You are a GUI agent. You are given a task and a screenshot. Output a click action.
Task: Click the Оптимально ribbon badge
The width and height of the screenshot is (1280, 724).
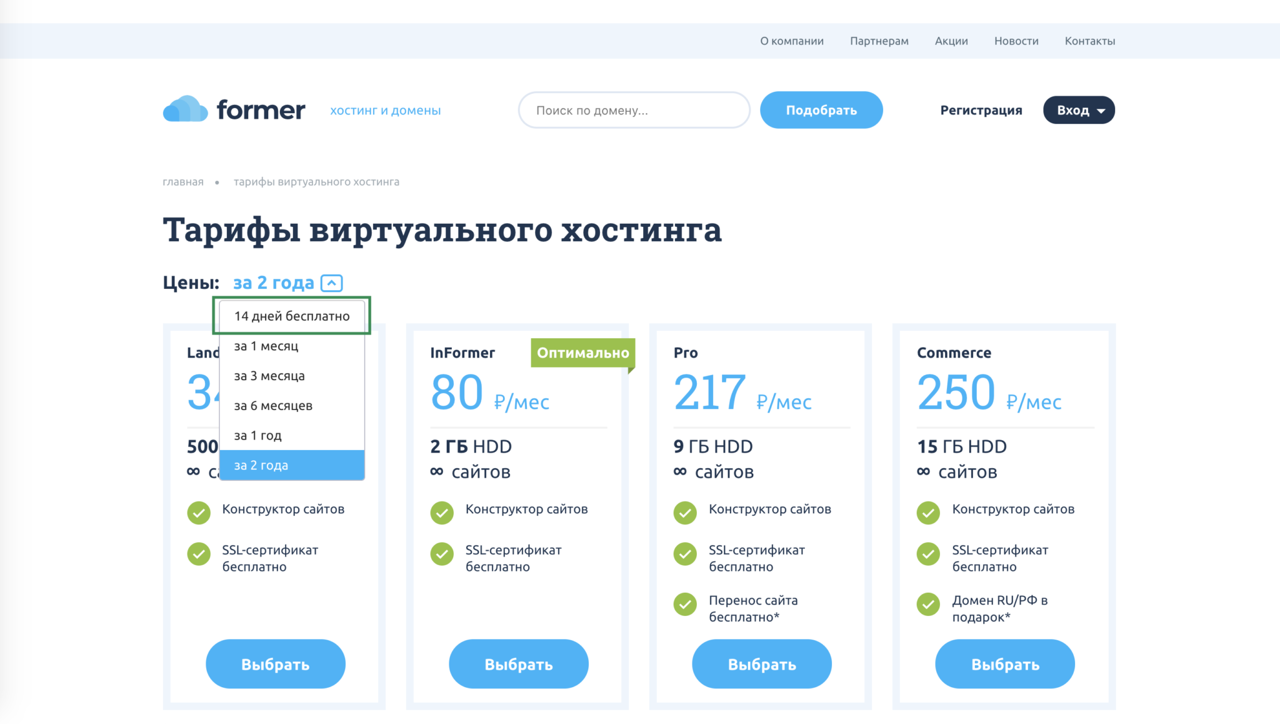tap(582, 353)
